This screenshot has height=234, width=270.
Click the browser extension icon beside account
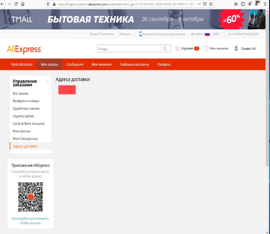point(257,3)
